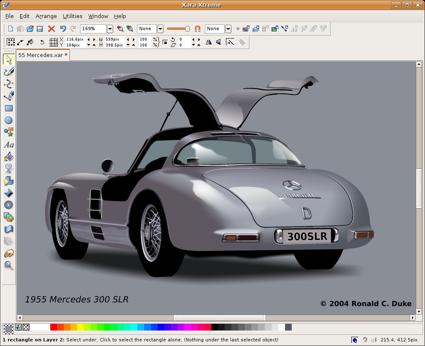Toggle show fill edit handles
The image size is (425, 346).
coord(30,42)
